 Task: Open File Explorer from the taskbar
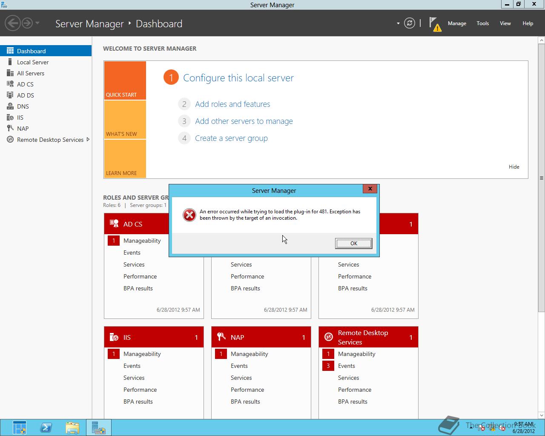(72, 427)
